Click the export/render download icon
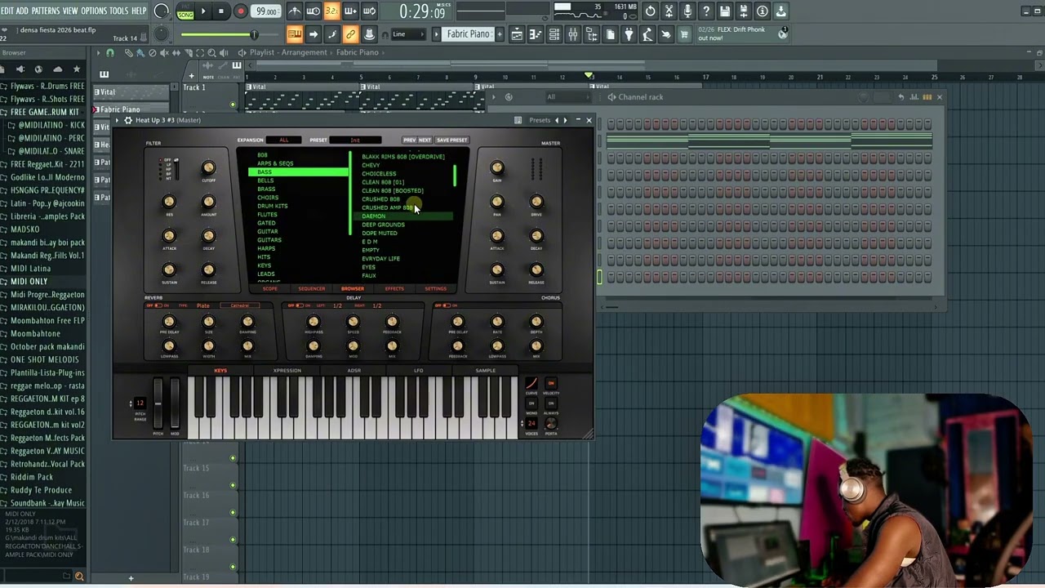 click(x=781, y=11)
